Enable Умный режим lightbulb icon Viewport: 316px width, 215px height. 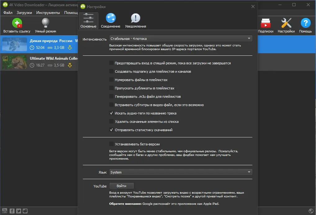pos(45,23)
